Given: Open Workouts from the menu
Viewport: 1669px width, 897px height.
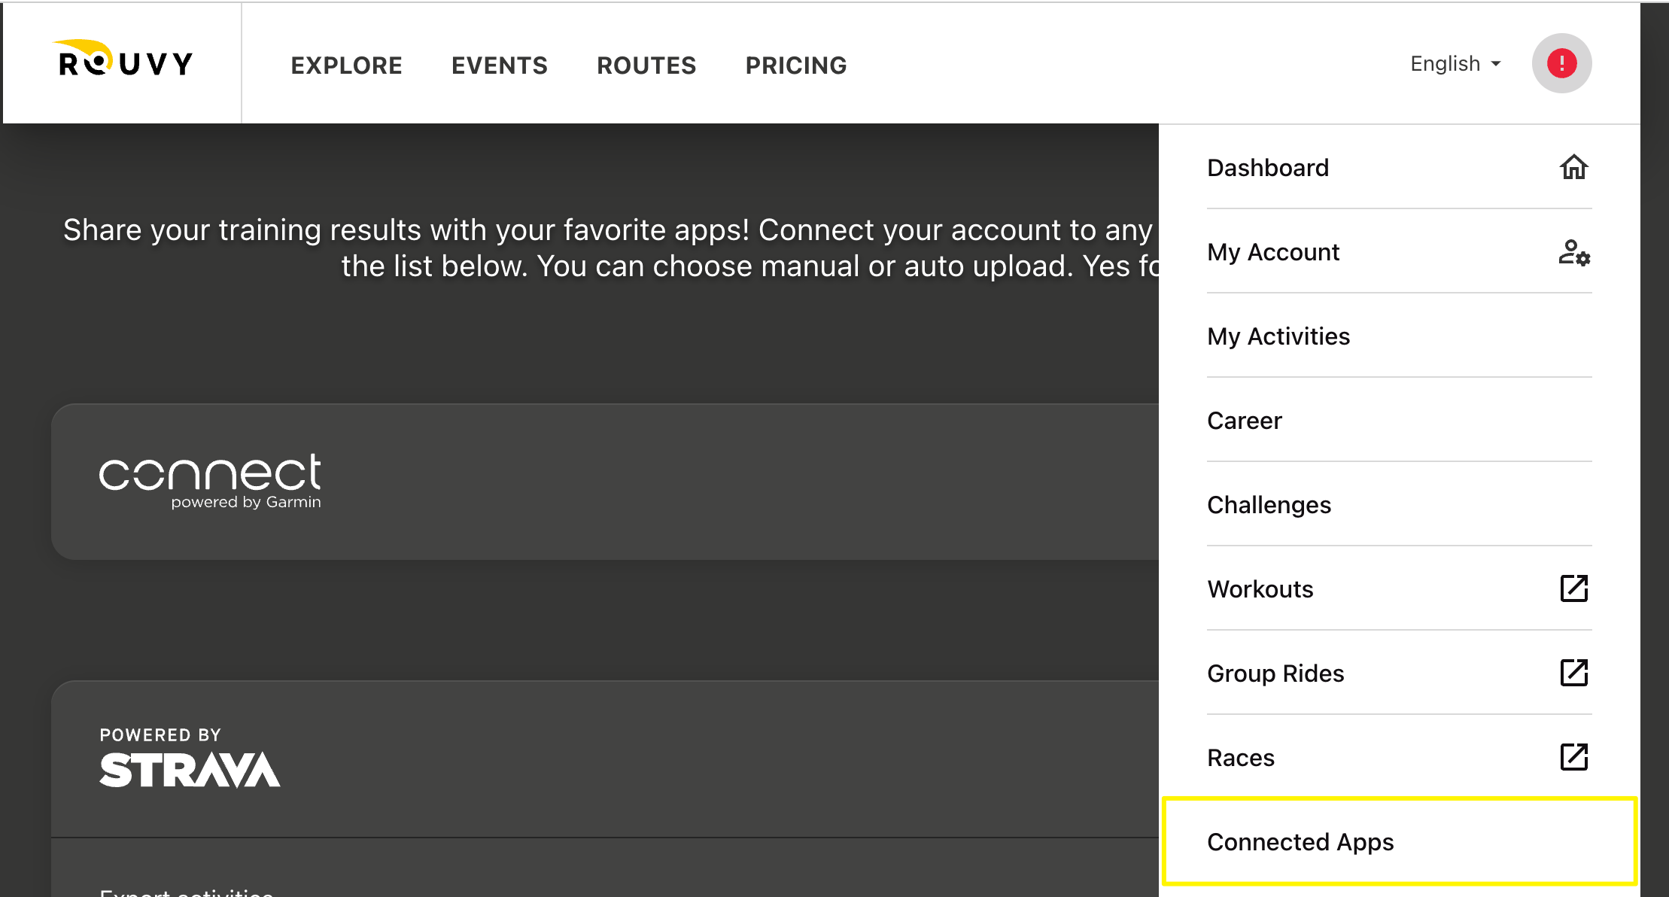Looking at the screenshot, I should click(1399, 588).
